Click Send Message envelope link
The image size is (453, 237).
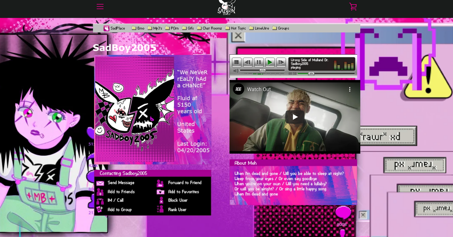pos(120,183)
